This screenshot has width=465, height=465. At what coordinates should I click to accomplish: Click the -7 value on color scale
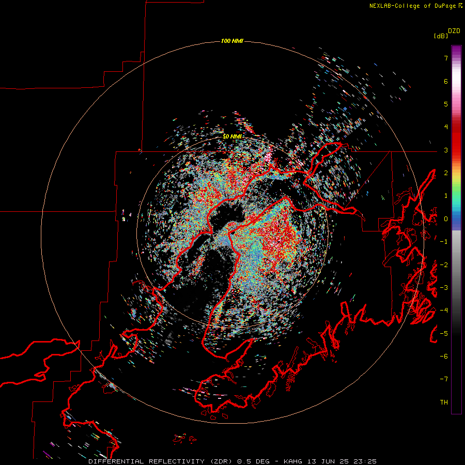pyautogui.click(x=444, y=379)
